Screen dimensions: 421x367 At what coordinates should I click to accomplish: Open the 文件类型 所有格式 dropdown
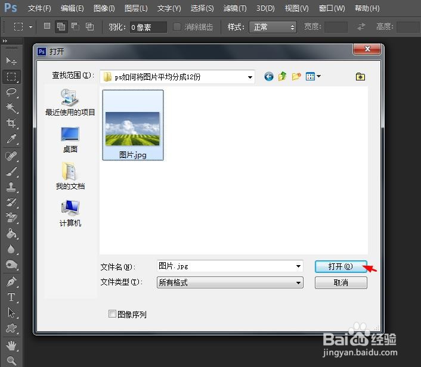[230, 282]
